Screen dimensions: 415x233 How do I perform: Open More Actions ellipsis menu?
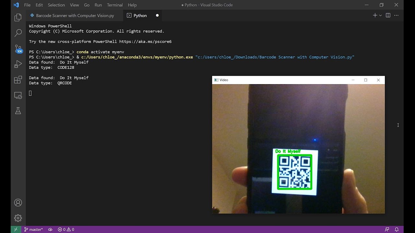[x=396, y=15]
